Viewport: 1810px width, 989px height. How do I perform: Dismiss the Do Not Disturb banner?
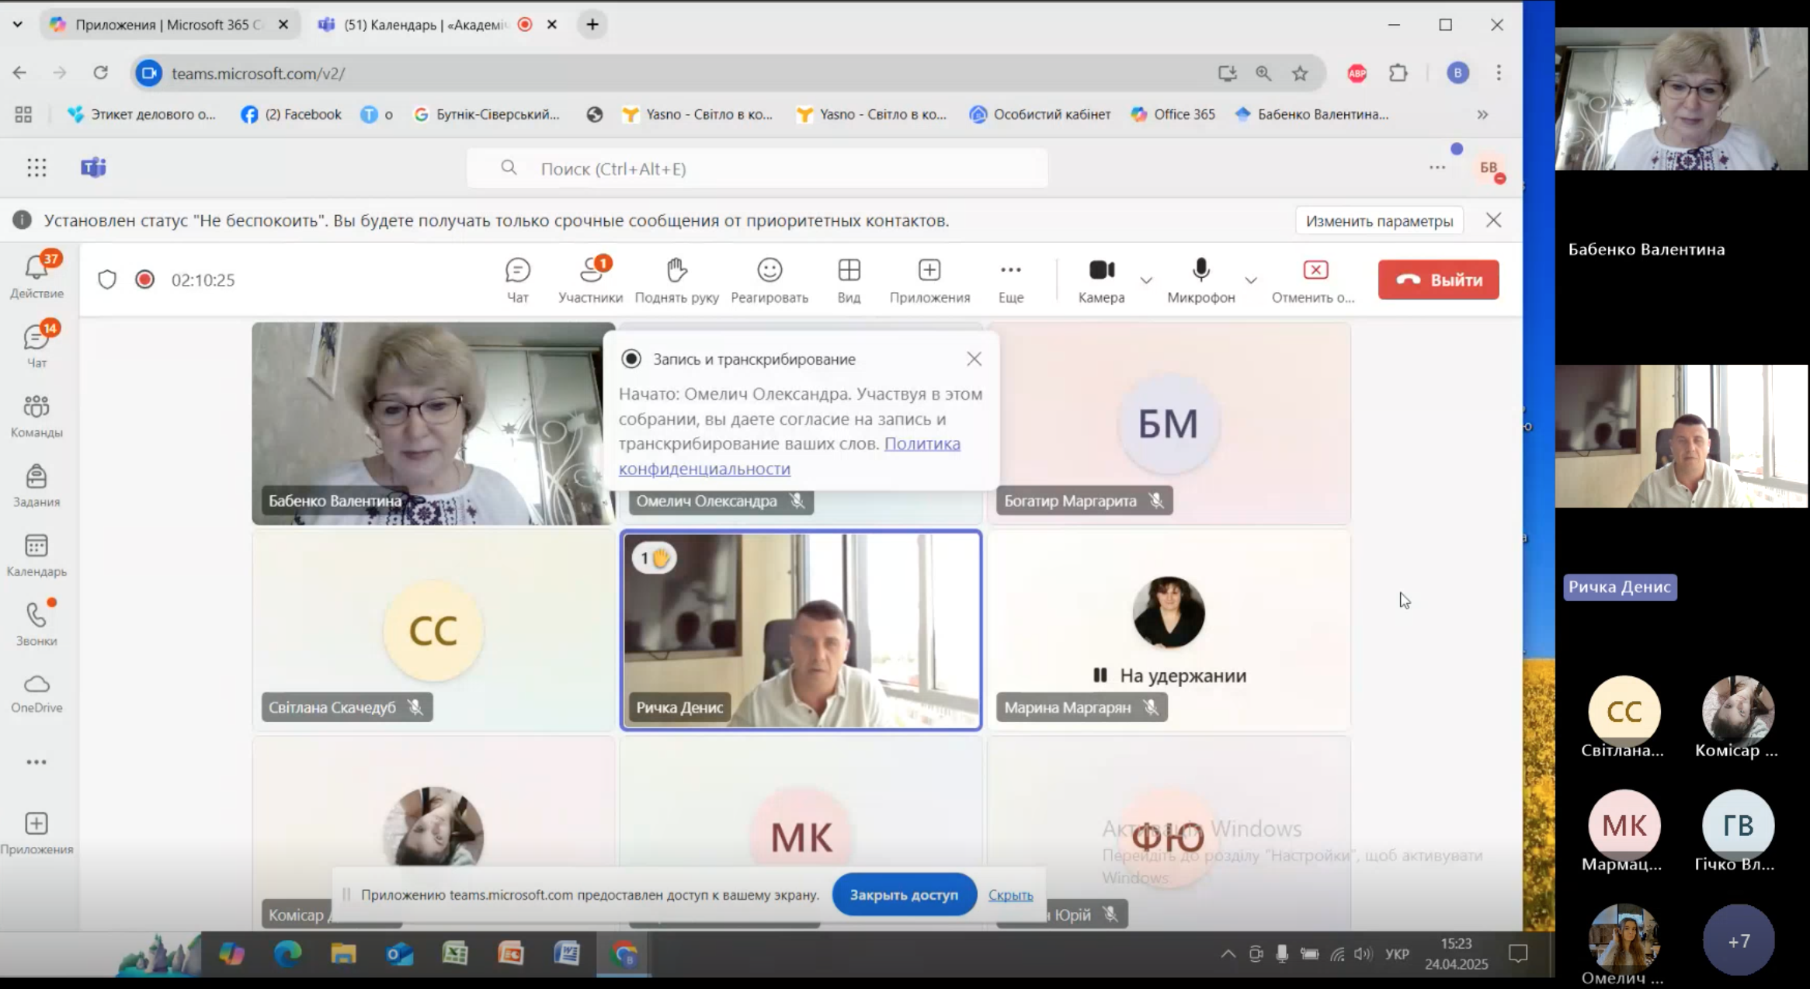pos(1493,220)
